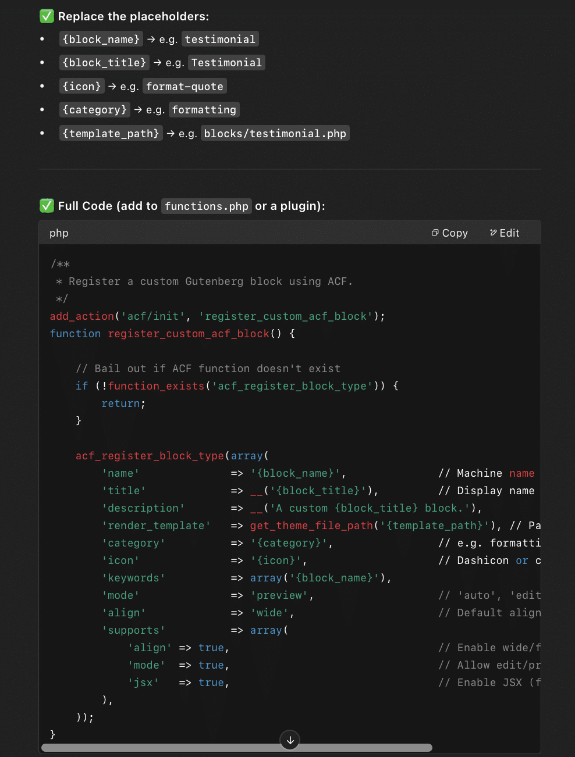Click the scroll-to-bottom arrow button
Image resolution: width=575 pixels, height=757 pixels.
click(290, 740)
